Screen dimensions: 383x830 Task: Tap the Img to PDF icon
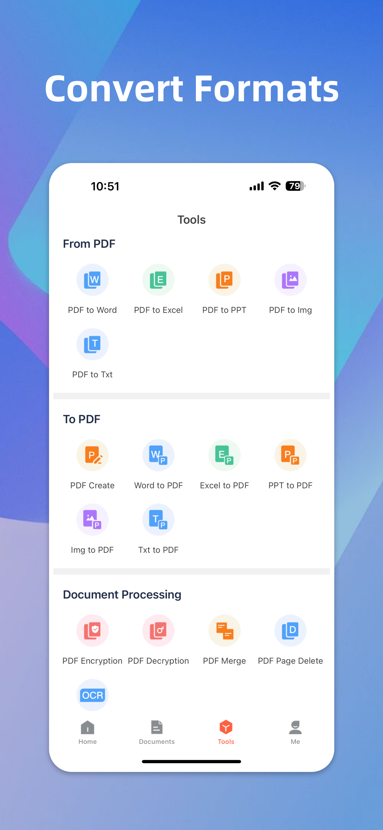click(93, 519)
